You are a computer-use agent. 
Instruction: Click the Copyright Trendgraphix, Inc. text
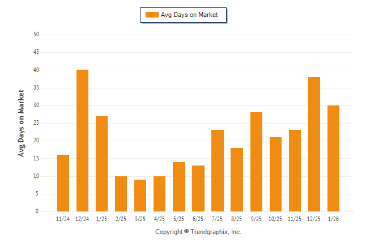click(198, 232)
